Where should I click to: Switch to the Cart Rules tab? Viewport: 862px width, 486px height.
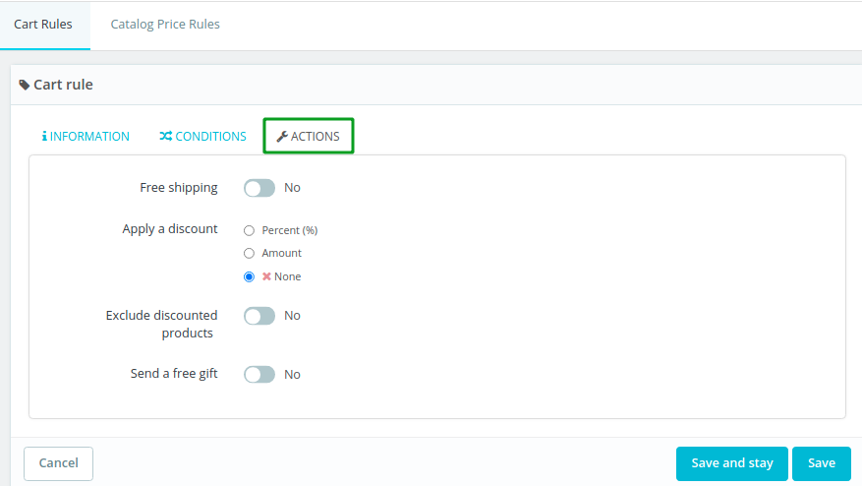pyautogui.click(x=43, y=25)
